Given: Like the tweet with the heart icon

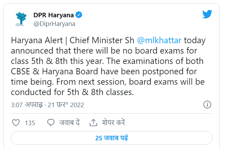Looking at the screenshot, I should (x=16, y=122).
